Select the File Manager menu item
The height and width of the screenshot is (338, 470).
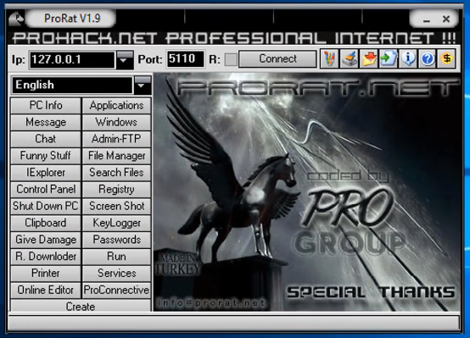click(x=116, y=156)
